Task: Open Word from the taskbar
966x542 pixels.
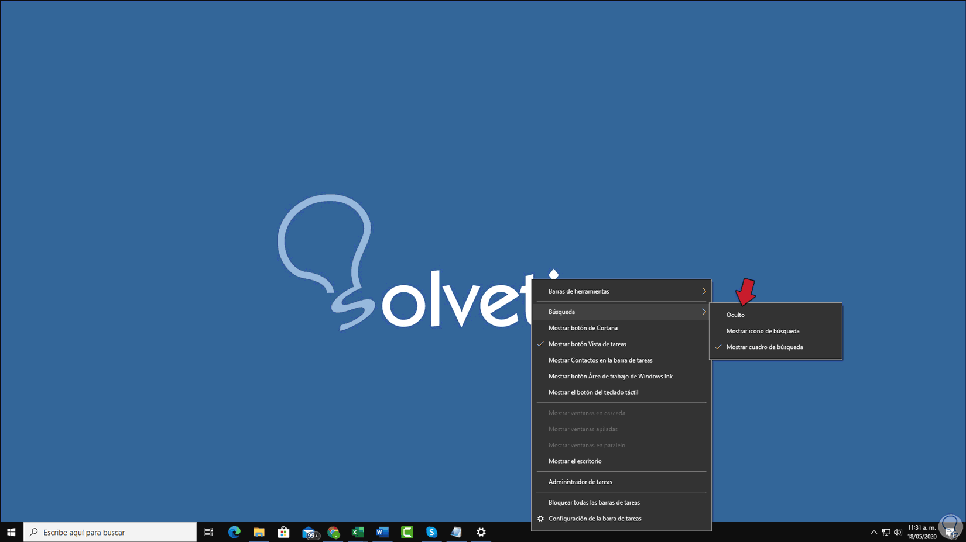Action: [x=382, y=532]
